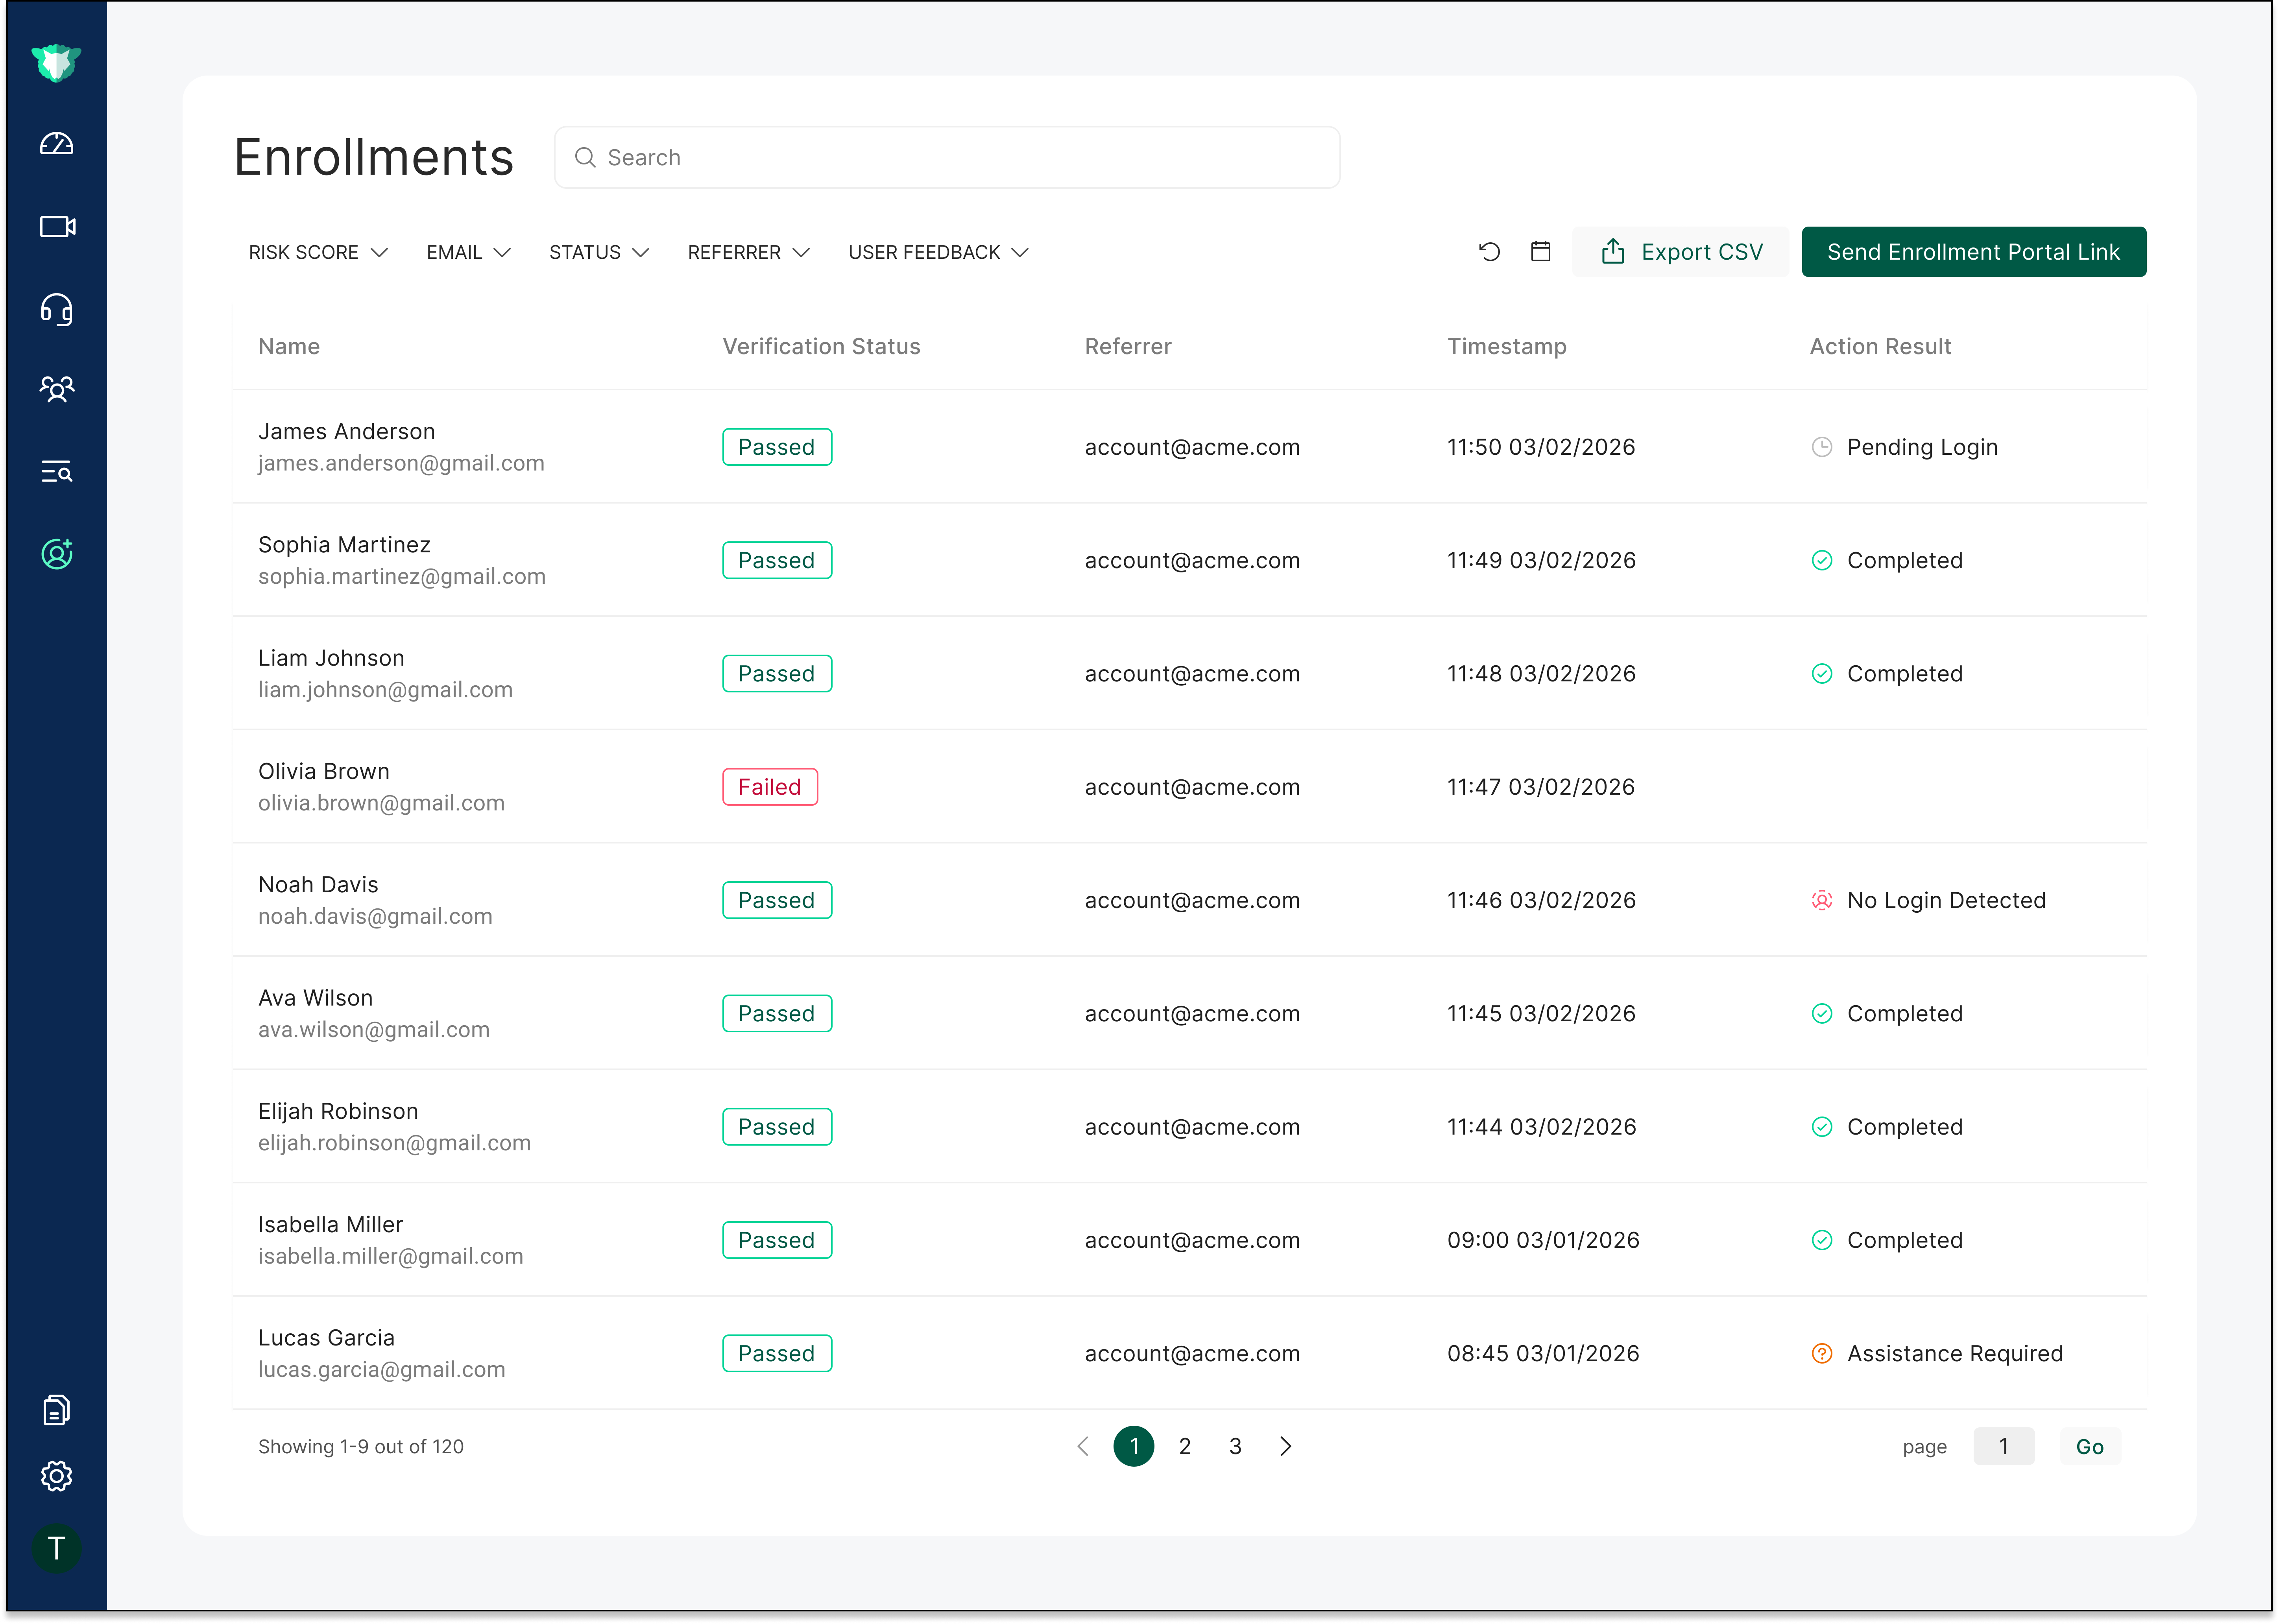Click Ava Wilson's Passed status badge
Screen dimensions: 2279x1624
click(x=777, y=1014)
